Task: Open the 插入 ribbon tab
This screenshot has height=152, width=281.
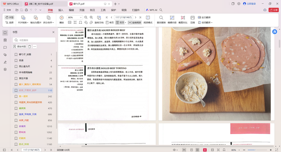Action: [61, 10]
